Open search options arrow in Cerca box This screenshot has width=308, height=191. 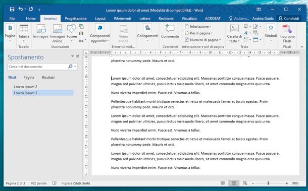(x=75, y=67)
